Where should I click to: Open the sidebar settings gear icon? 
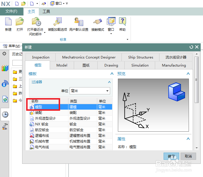4,53
